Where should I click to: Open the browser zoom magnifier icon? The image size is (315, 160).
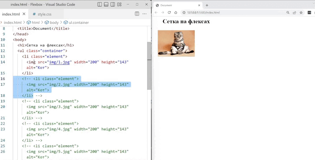click(x=288, y=13)
